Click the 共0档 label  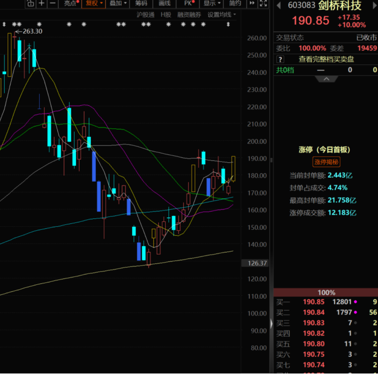285,70
